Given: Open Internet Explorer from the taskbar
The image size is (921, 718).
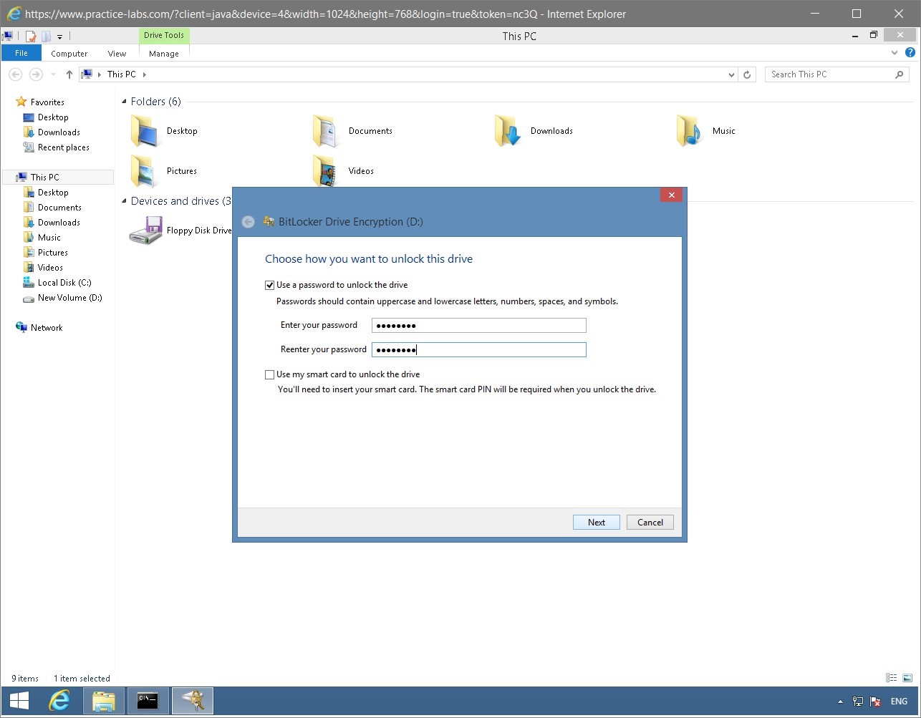Looking at the screenshot, I should (59, 701).
